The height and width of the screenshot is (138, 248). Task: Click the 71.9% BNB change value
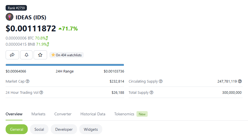(41, 44)
